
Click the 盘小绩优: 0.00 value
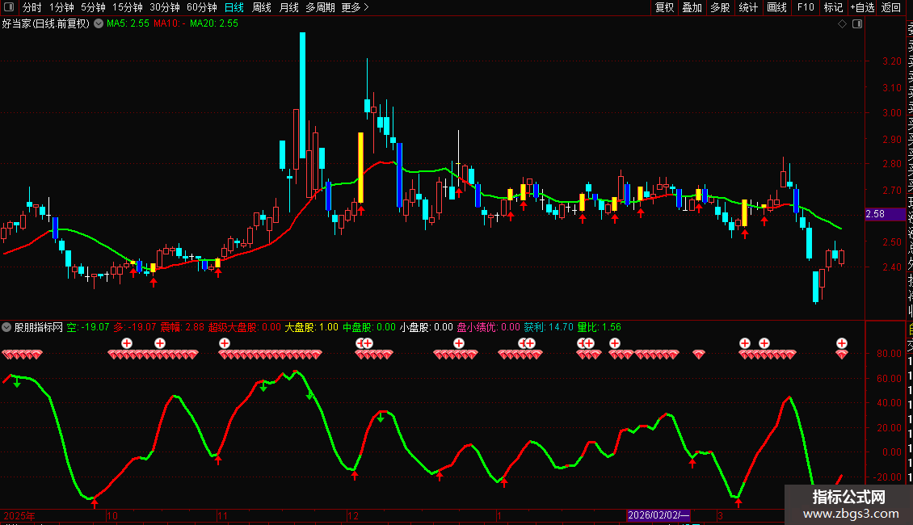[x=489, y=327]
